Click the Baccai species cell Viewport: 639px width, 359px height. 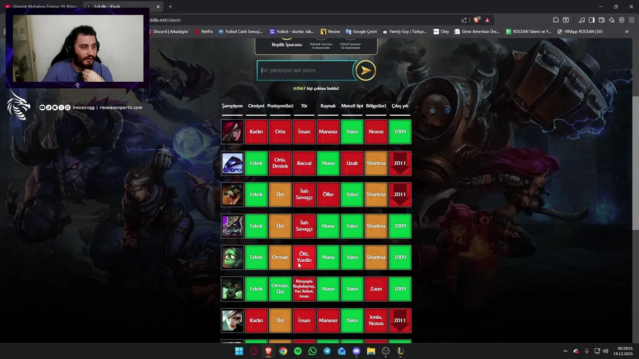[x=304, y=163]
